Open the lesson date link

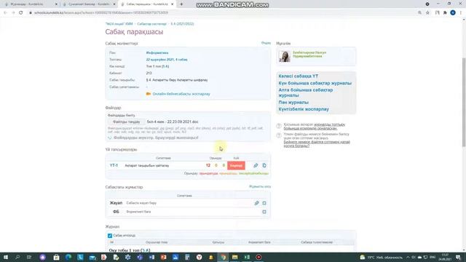point(167,60)
